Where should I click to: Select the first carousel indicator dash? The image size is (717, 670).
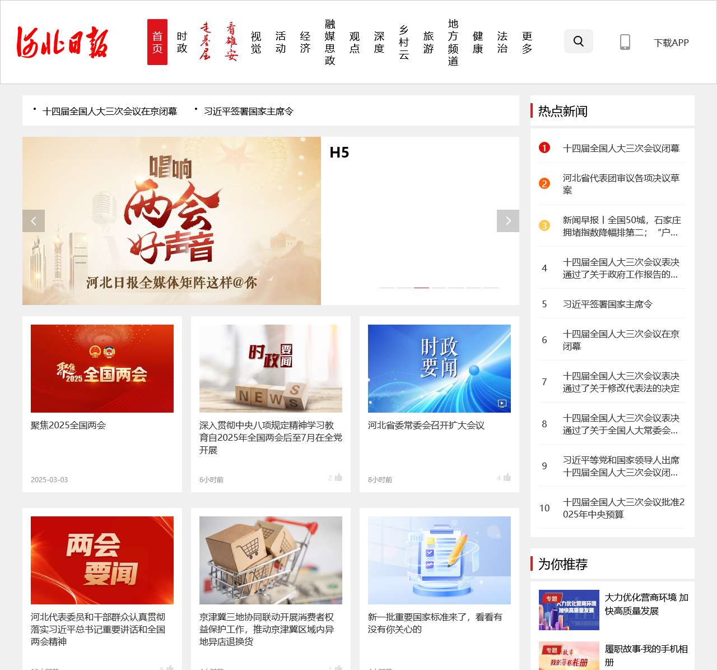pyautogui.click(x=387, y=288)
